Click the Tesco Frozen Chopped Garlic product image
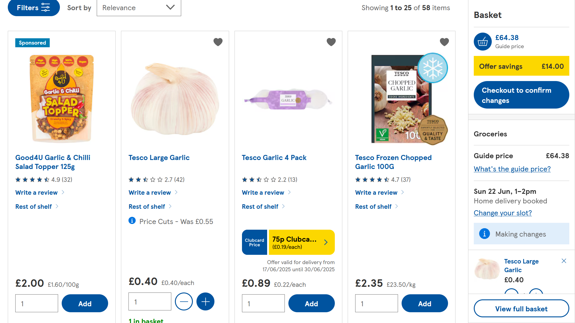The width and height of the screenshot is (575, 323). 401,99
